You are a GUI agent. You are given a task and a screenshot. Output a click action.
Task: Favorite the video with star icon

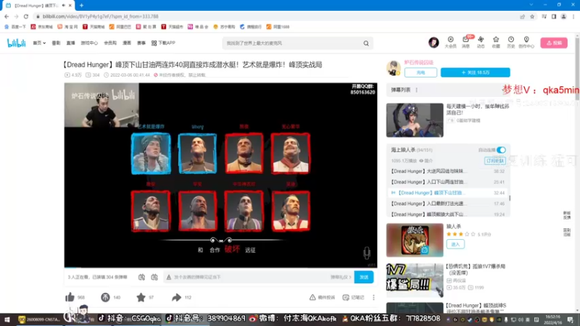141,297
